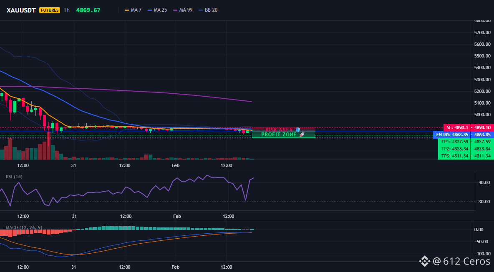The height and width of the screenshot is (272, 494).
Task: Click the RISK AREA shield label
Action: pos(283,130)
